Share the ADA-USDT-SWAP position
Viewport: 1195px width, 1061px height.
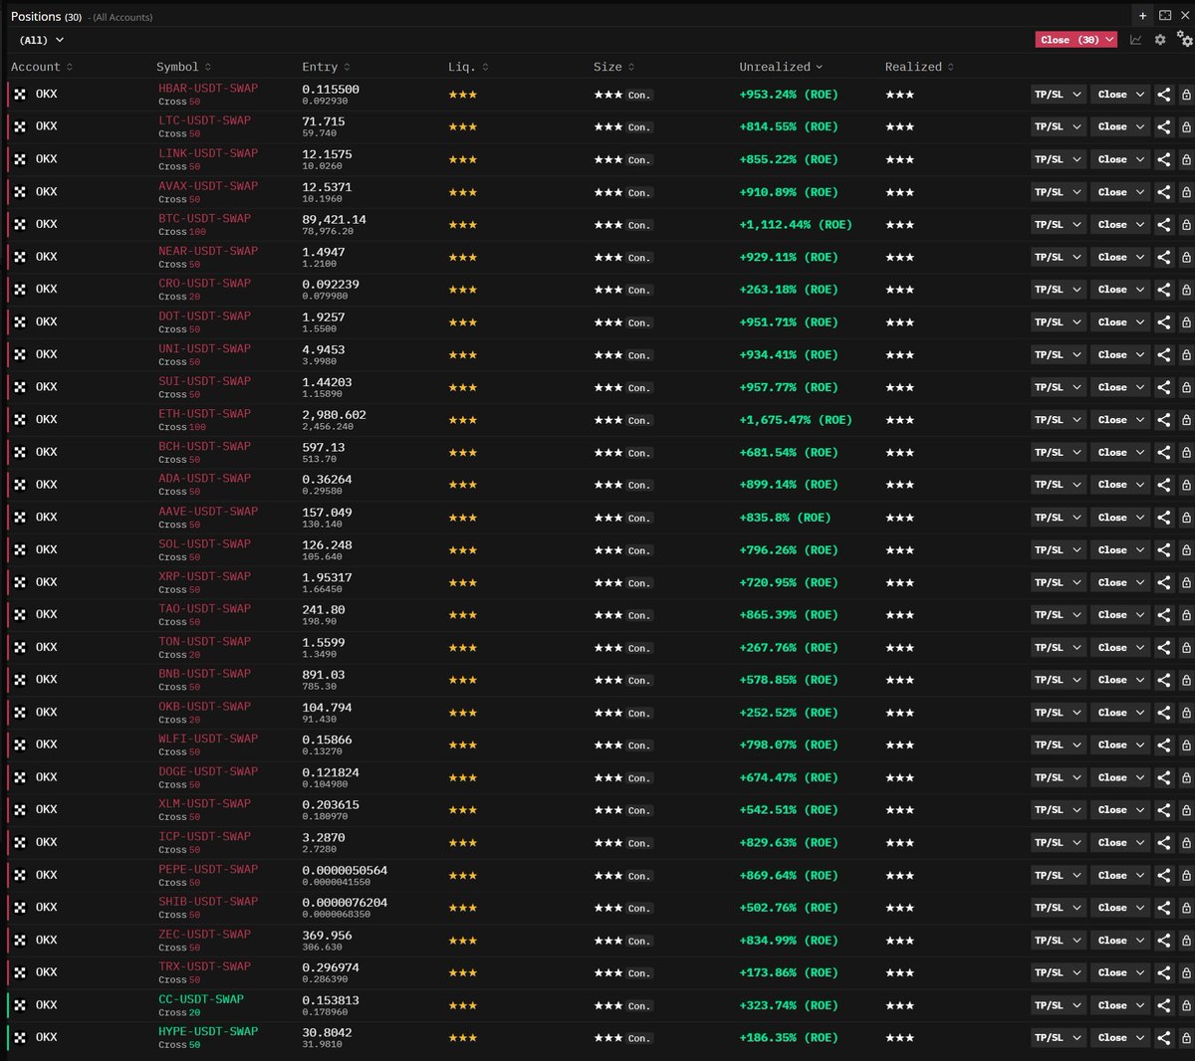[x=1163, y=485]
